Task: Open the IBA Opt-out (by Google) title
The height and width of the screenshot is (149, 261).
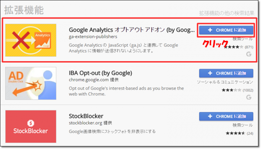Action: tap(101, 73)
